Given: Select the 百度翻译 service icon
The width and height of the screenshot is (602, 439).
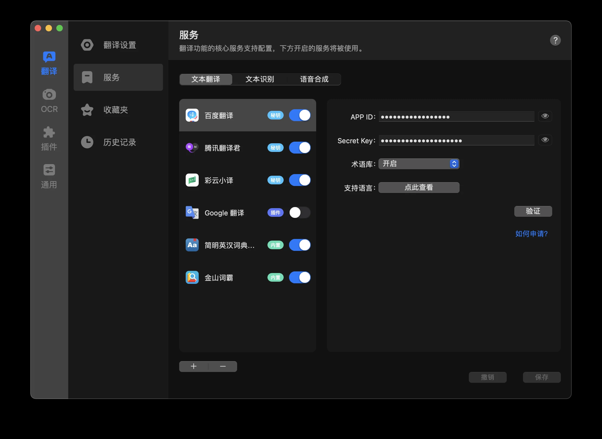Looking at the screenshot, I should (x=192, y=115).
